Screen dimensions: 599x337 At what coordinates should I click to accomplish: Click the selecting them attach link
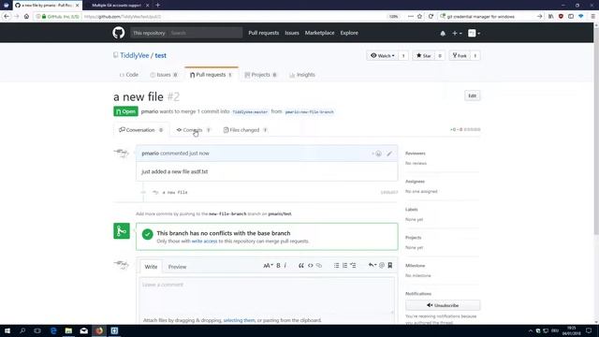(240, 320)
